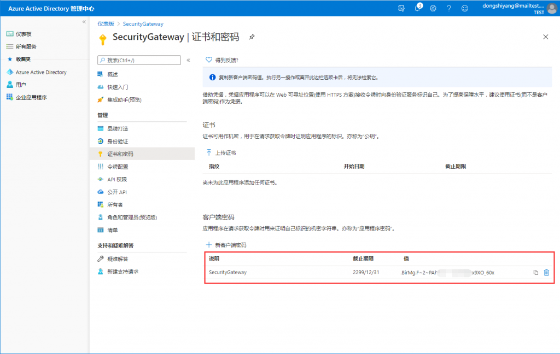Click the SecurityGateway description cell

pos(228,272)
